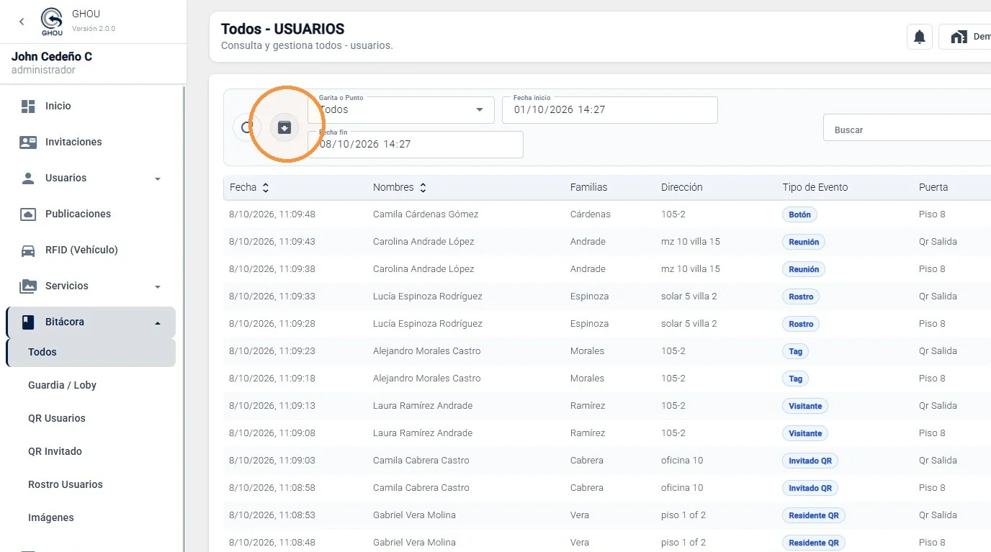Open QR Invitado log
The height and width of the screenshot is (552, 991).
pos(55,452)
